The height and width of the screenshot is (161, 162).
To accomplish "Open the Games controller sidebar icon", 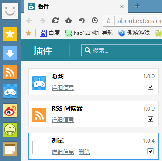I will point(10,91).
